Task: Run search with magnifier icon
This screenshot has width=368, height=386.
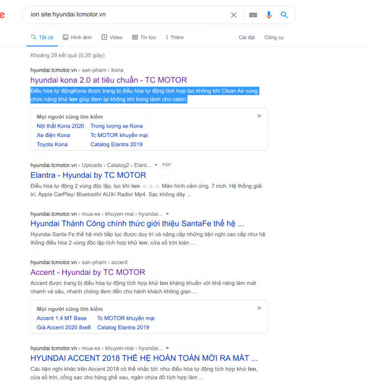Action: [284, 15]
